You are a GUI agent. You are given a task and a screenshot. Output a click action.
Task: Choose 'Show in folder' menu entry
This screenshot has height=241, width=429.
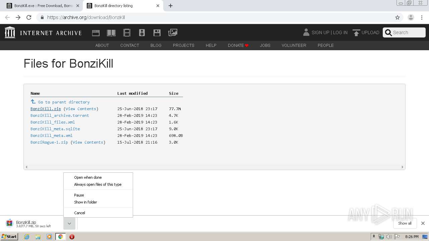pyautogui.click(x=98, y=202)
